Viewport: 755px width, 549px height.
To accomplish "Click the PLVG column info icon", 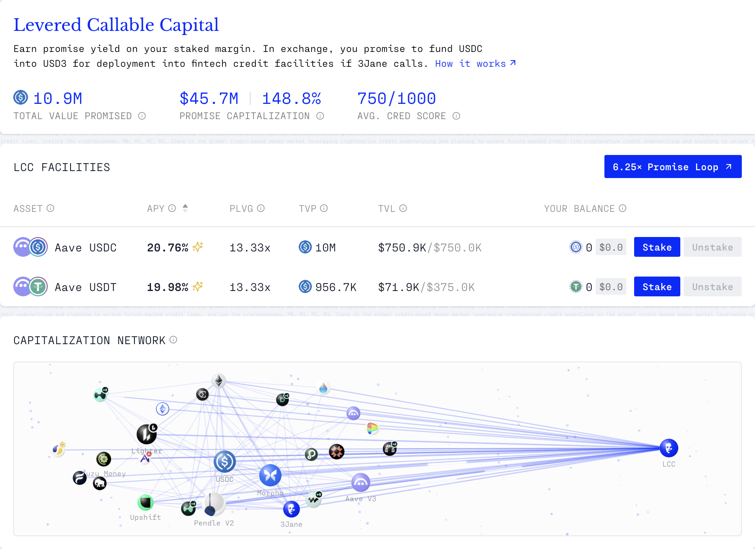I will (x=261, y=208).
